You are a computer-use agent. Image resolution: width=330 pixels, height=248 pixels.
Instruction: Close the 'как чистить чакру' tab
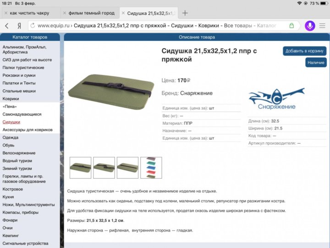(x=5, y=13)
